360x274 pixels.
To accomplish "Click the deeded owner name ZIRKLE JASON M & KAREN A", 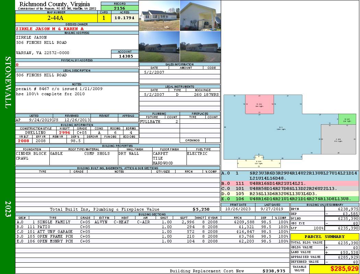I will [50, 29].
